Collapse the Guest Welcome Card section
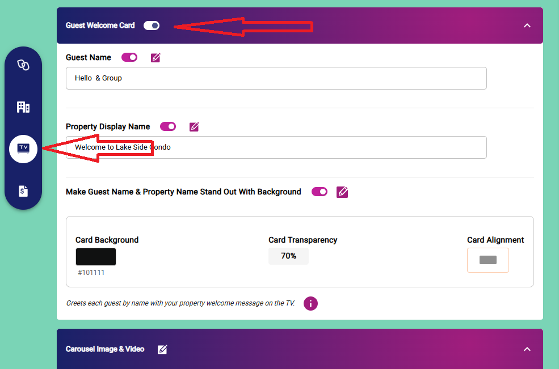The height and width of the screenshot is (369, 559). [527, 26]
